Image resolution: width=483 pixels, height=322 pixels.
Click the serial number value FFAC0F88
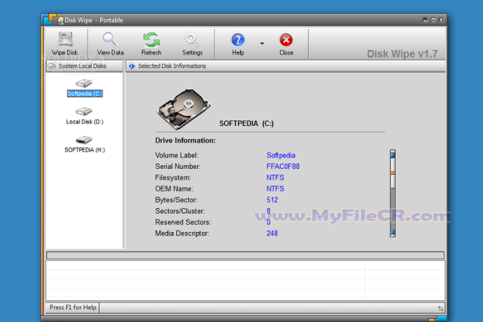[283, 166]
